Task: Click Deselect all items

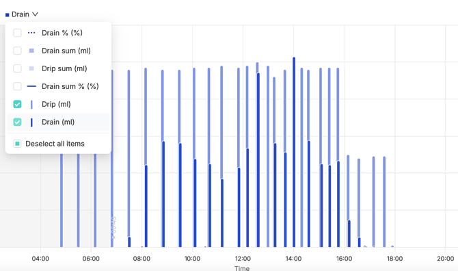Action: [55, 144]
